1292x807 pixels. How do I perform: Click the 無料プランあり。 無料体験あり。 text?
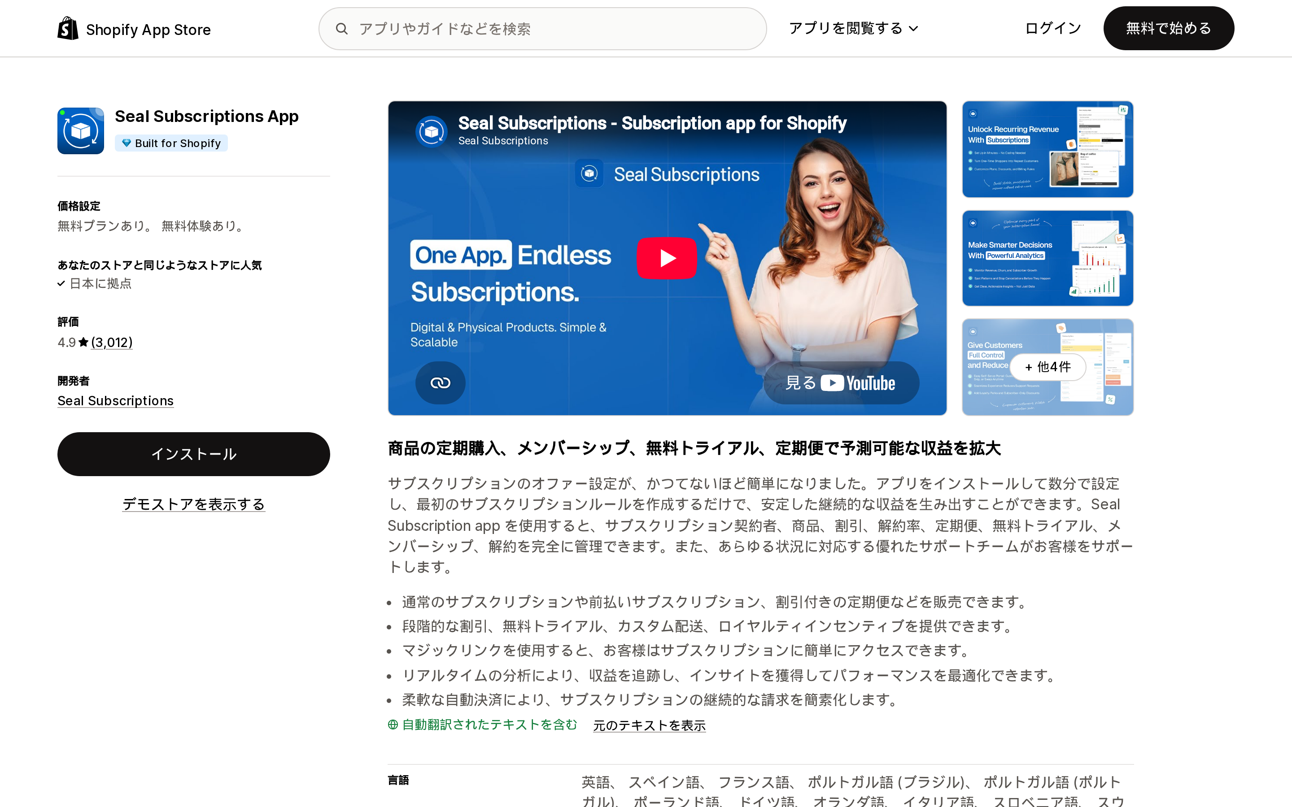coord(153,226)
